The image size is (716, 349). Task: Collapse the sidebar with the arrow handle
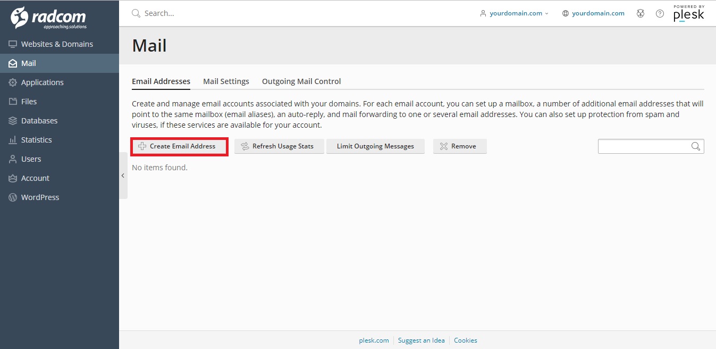[x=123, y=176]
